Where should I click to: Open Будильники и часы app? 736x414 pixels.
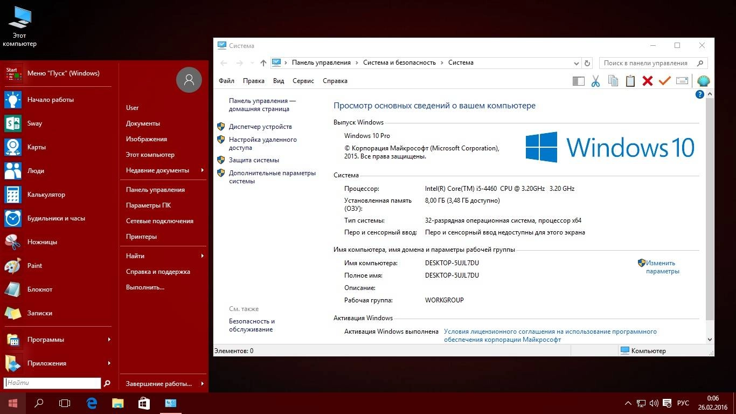[59, 218]
